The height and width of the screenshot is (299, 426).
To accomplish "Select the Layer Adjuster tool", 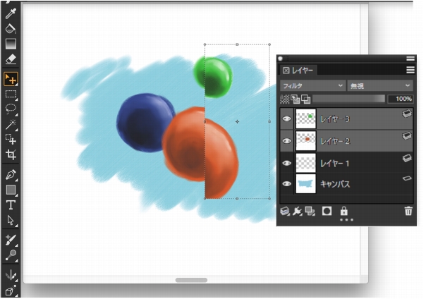I will (11, 77).
